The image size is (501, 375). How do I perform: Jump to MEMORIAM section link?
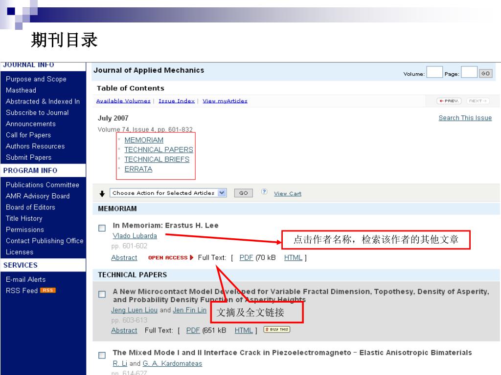[x=144, y=140]
